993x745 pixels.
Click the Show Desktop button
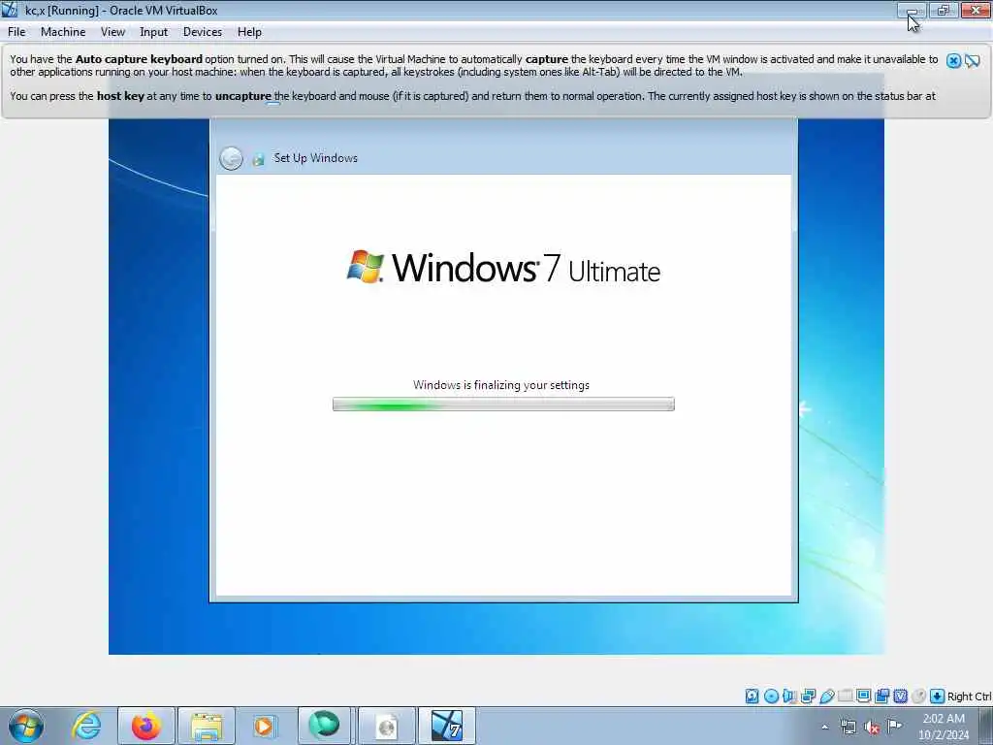(x=986, y=726)
